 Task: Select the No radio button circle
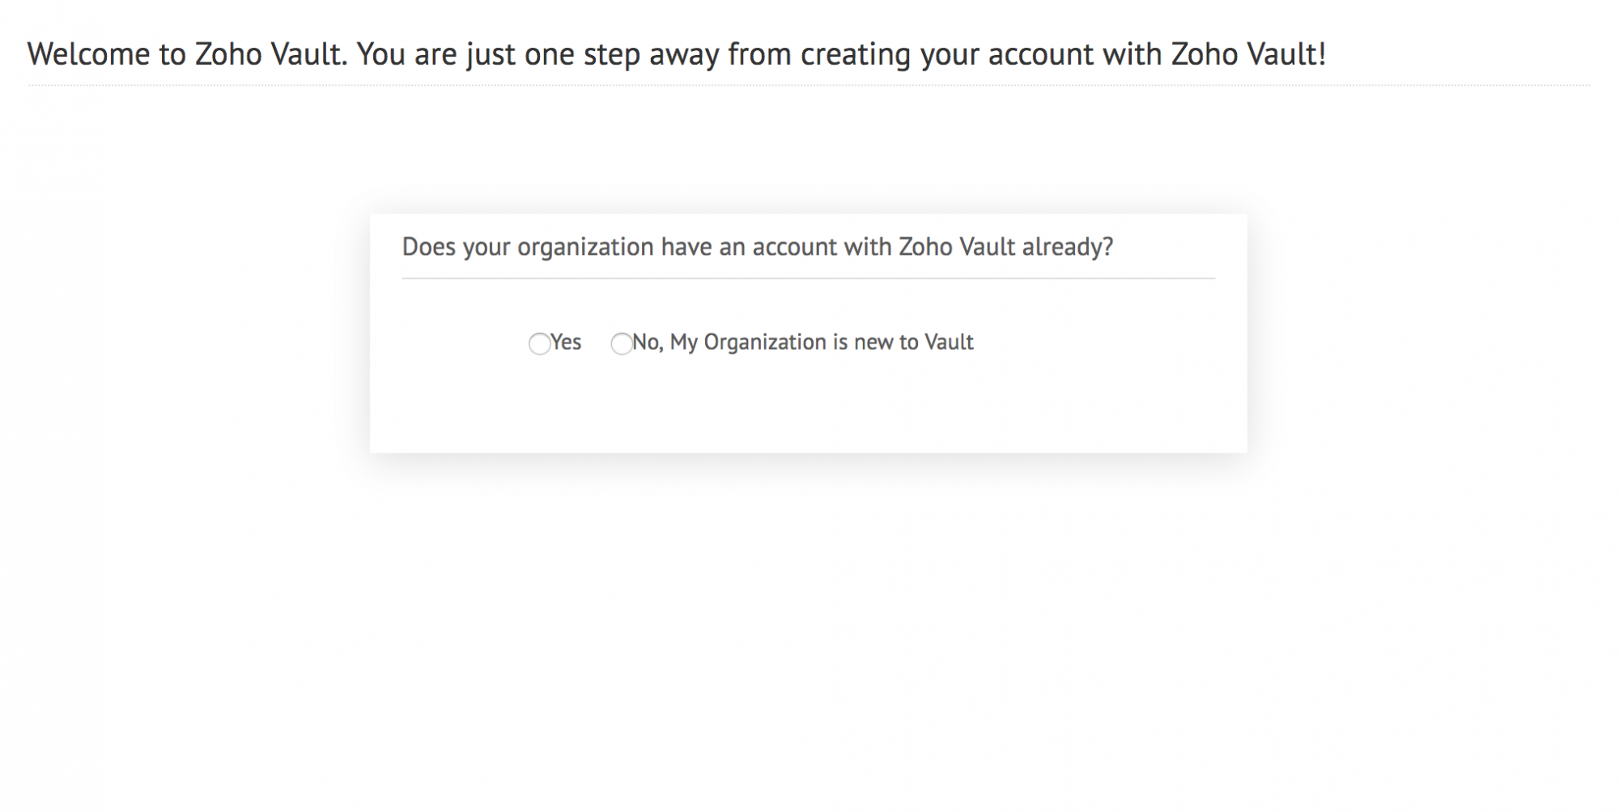coord(621,343)
